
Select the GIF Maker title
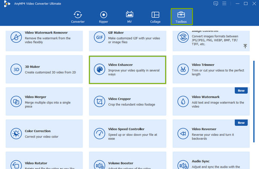pyautogui.click(x=116, y=32)
